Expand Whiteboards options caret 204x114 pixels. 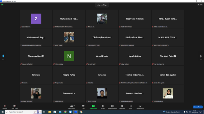144,106
